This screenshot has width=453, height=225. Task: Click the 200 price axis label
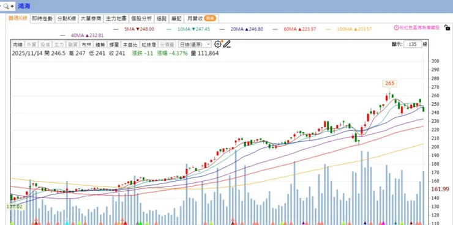pos(435,147)
